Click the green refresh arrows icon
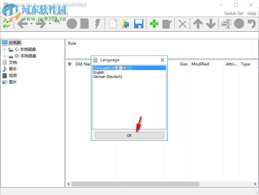Screen dimensions: 259x195 tap(6, 24)
